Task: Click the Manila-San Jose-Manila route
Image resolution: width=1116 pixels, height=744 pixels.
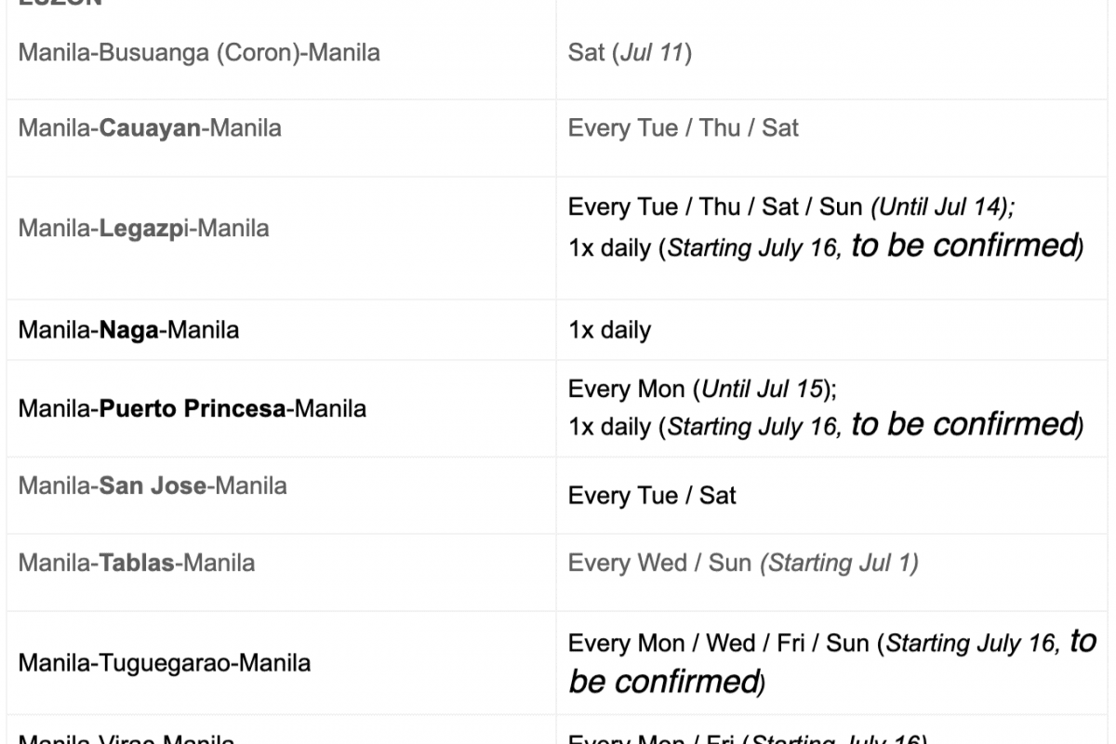Action: tap(153, 485)
